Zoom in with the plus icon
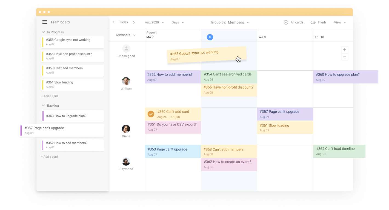The image size is (389, 210). tap(345, 50)
